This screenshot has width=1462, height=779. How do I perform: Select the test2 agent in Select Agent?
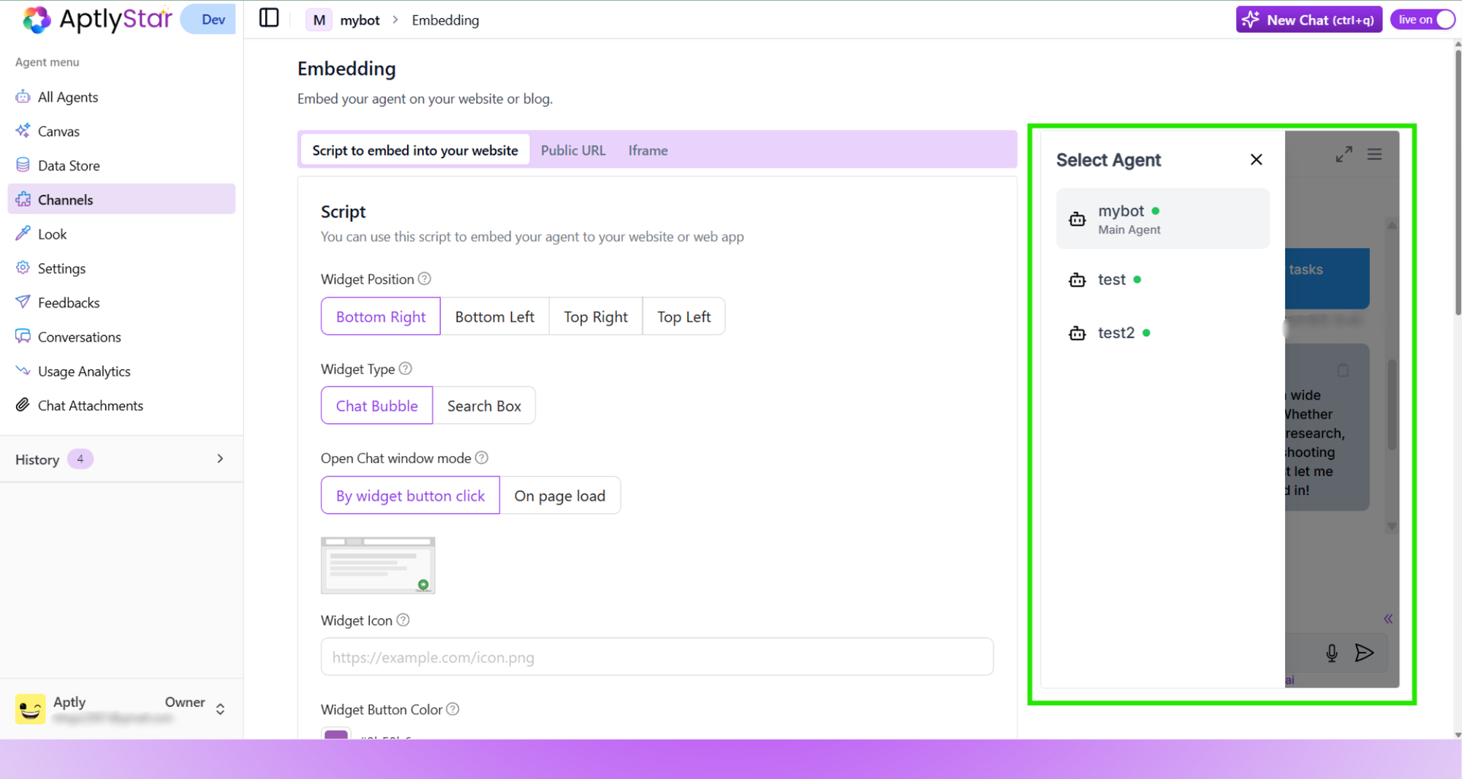click(1116, 332)
